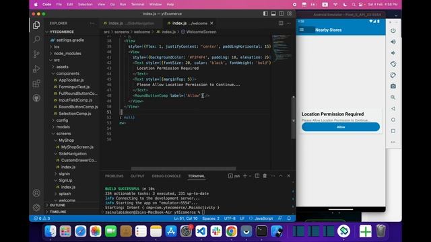The width and height of the screenshot is (431, 242).
Task: Open the Manage gear icon
Action: pyautogui.click(x=36, y=208)
